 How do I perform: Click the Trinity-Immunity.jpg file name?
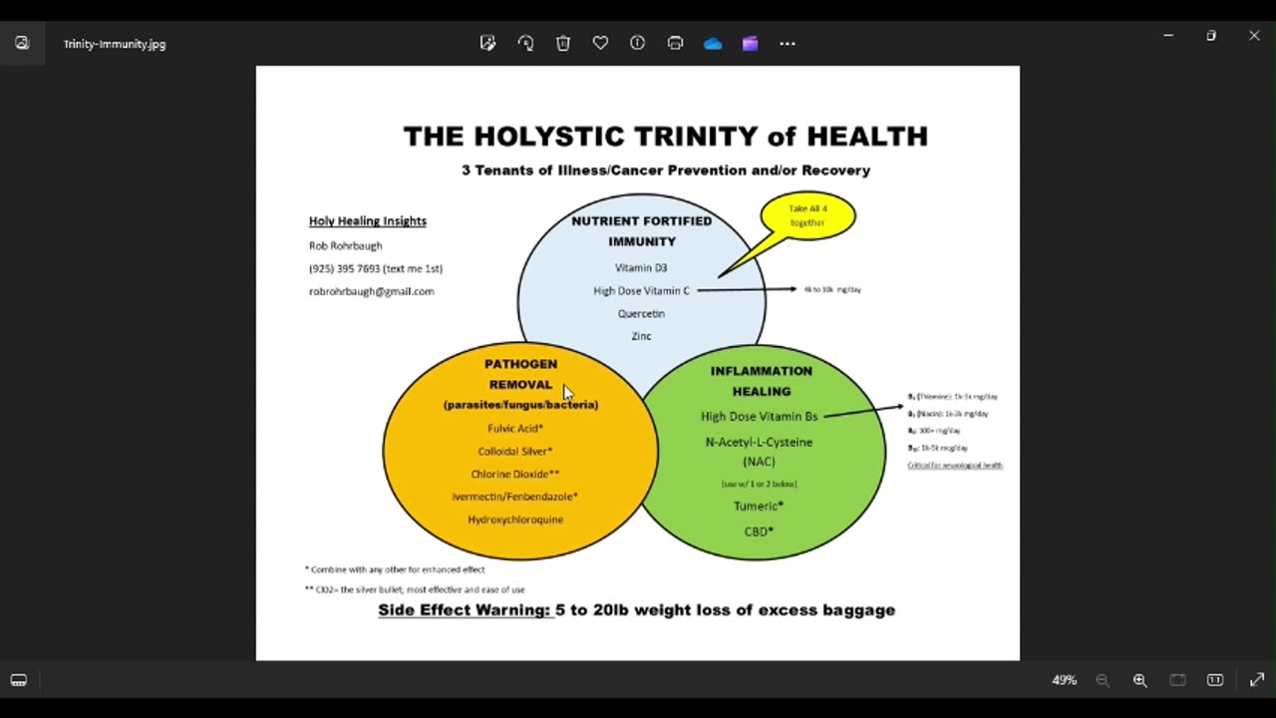pos(115,44)
